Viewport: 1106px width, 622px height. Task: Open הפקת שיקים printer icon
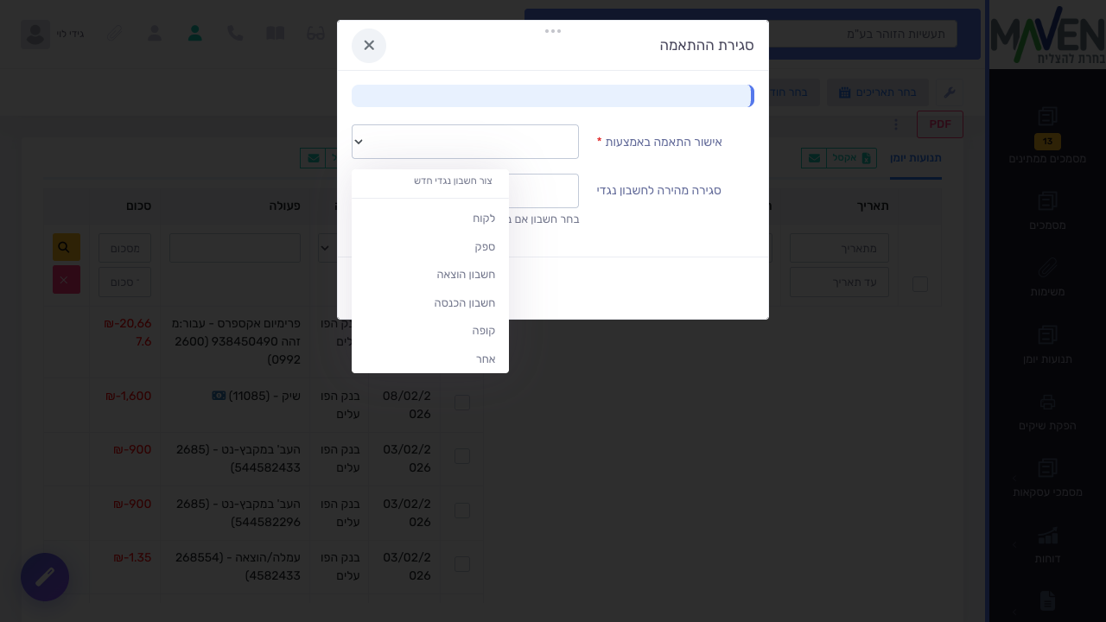click(x=1047, y=402)
